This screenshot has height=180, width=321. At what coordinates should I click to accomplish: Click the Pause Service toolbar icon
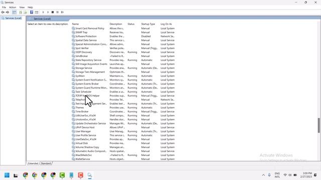[58, 12]
